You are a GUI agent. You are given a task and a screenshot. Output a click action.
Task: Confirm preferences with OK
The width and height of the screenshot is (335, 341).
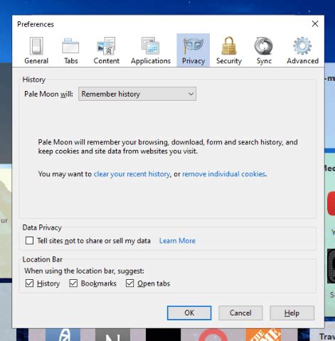(x=189, y=313)
